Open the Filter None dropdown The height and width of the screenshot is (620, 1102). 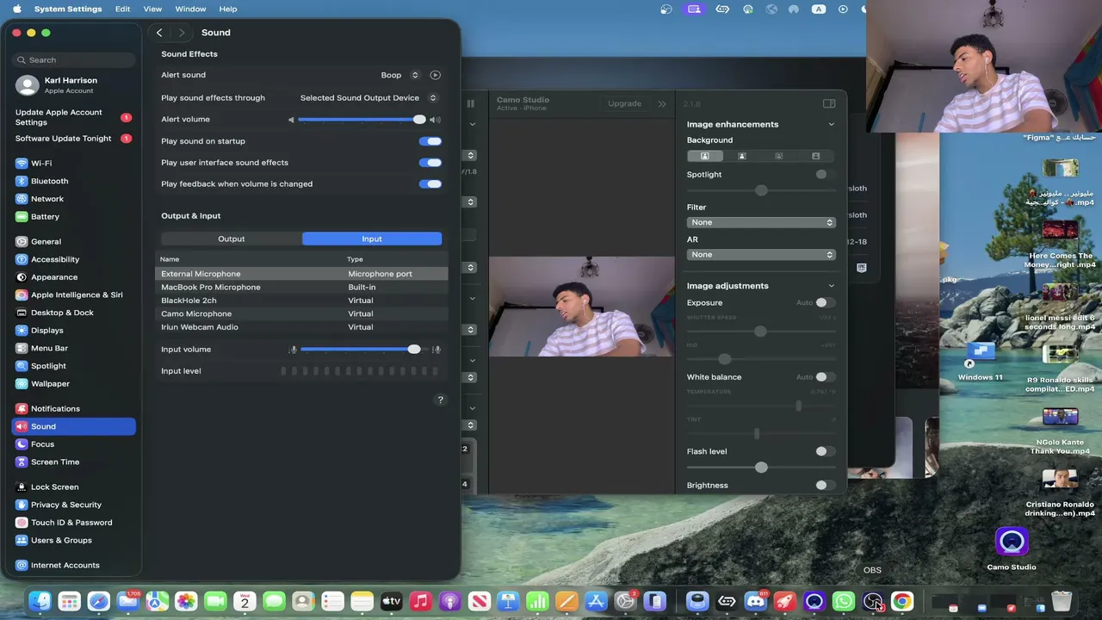pos(762,222)
